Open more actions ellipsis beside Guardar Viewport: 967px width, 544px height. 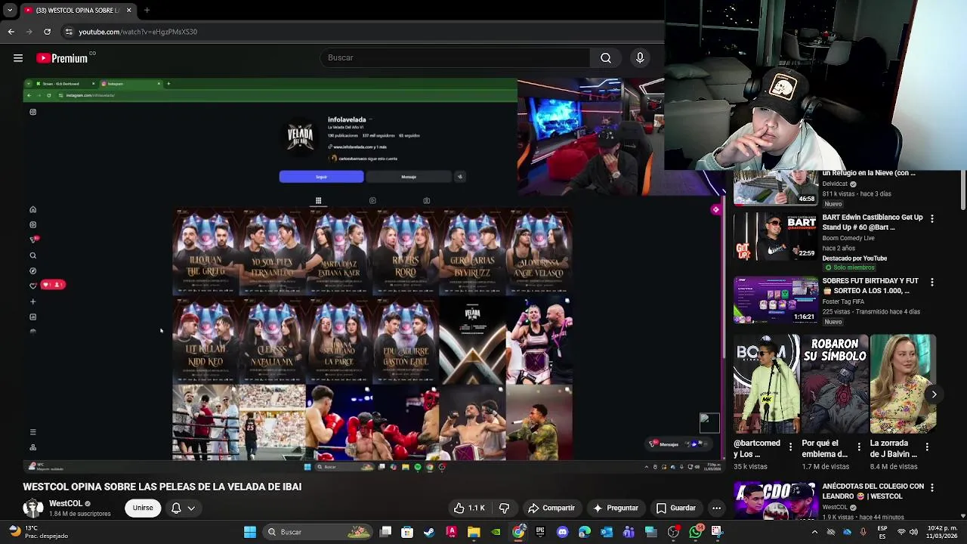(716, 508)
